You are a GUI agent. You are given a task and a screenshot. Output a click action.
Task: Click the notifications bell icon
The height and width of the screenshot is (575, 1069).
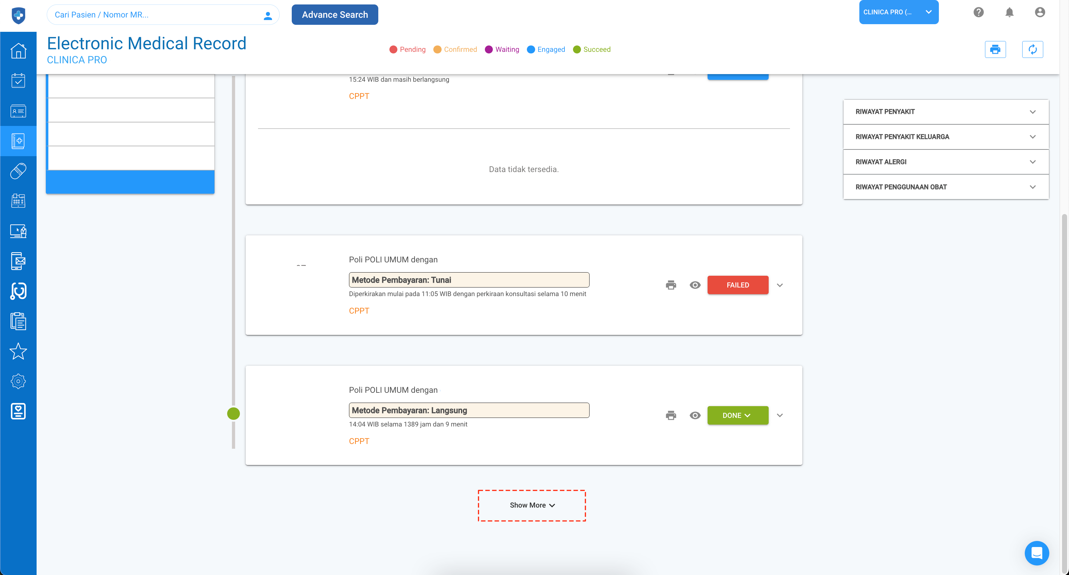[1009, 12]
